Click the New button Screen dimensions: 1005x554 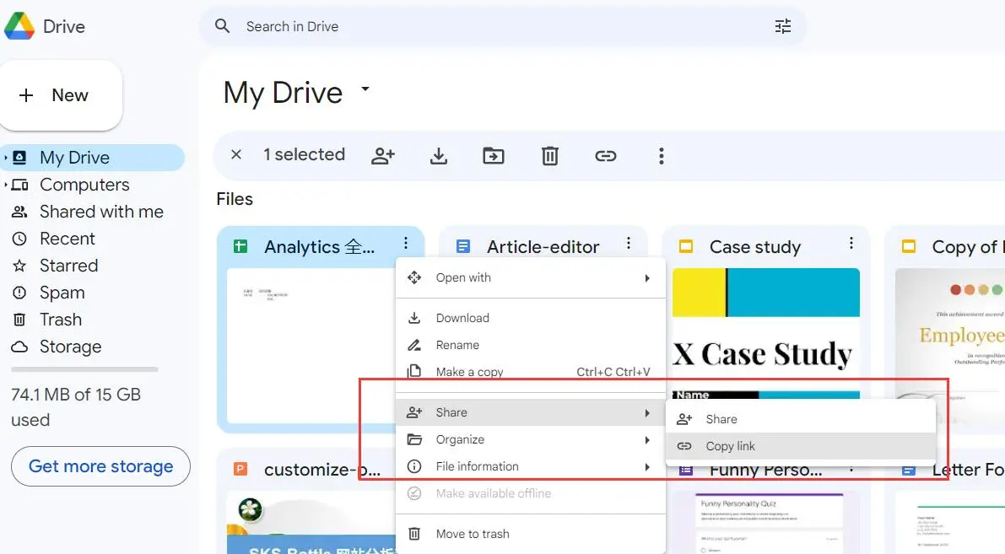pyautogui.click(x=62, y=95)
